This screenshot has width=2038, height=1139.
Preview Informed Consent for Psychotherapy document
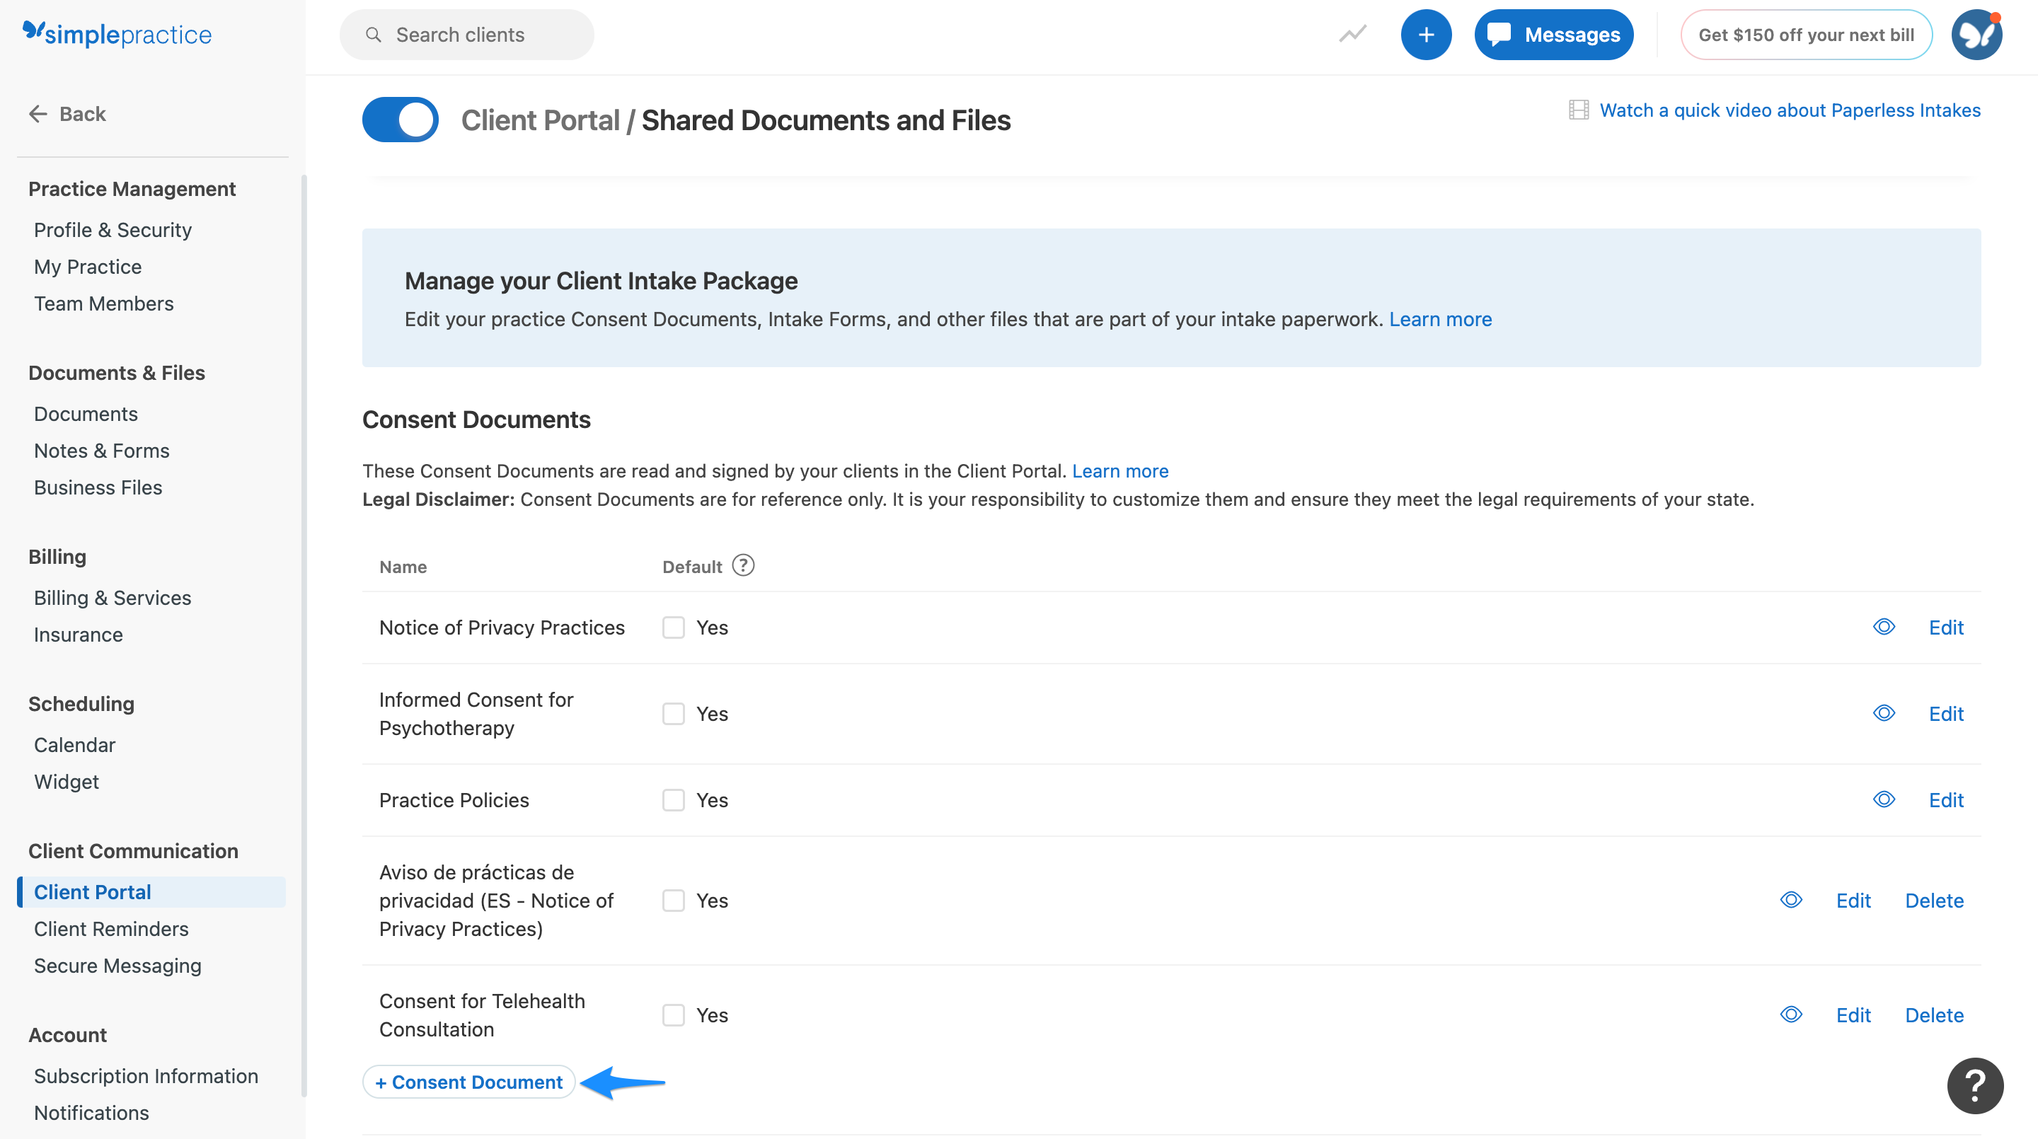click(x=1884, y=712)
